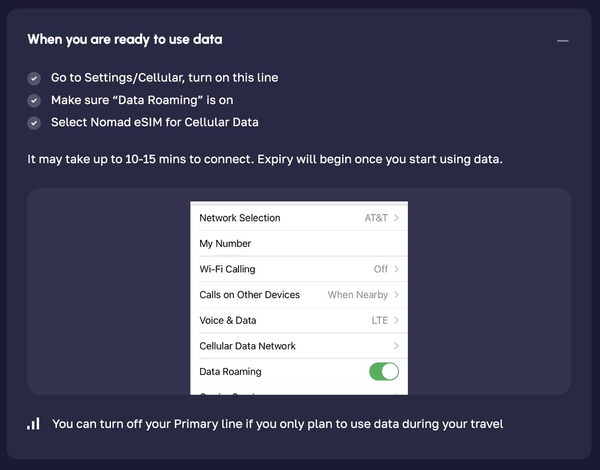Select the Network Selection label
Image resolution: width=600 pixels, height=470 pixels.
click(240, 218)
